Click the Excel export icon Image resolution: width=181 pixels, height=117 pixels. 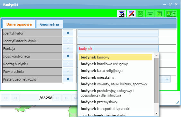point(140,14)
